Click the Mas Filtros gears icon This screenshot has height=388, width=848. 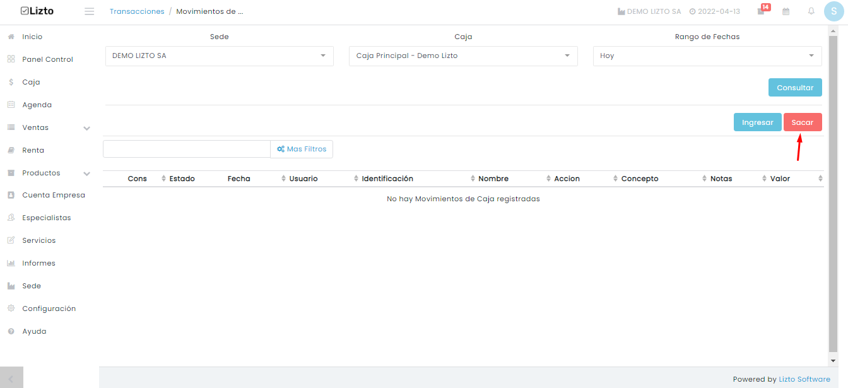pos(281,149)
